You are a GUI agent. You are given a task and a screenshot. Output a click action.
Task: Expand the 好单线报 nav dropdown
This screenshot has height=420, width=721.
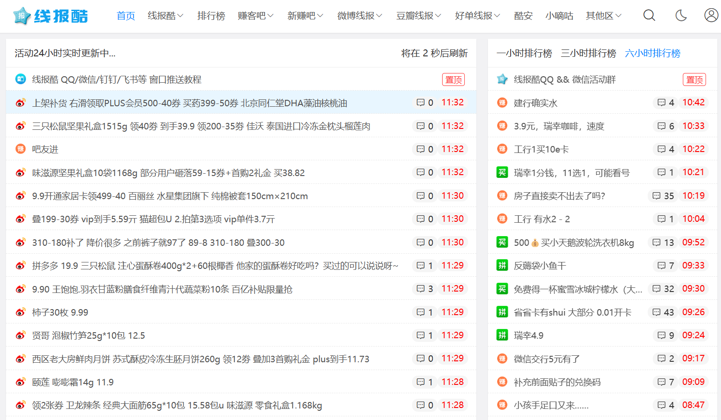(x=478, y=16)
